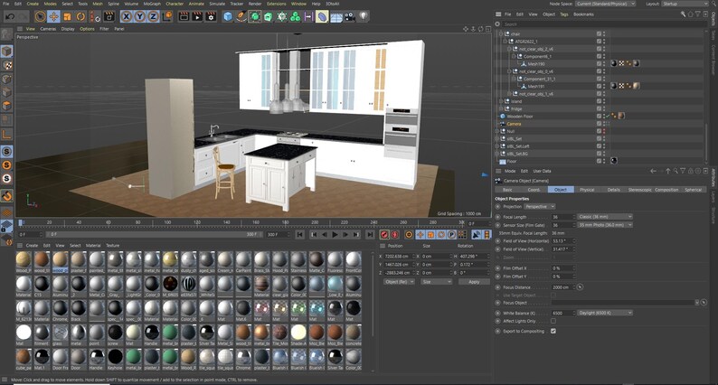This screenshot has width=718, height=385.
Task: Click Render View clapperboard icon
Action: click(x=184, y=17)
